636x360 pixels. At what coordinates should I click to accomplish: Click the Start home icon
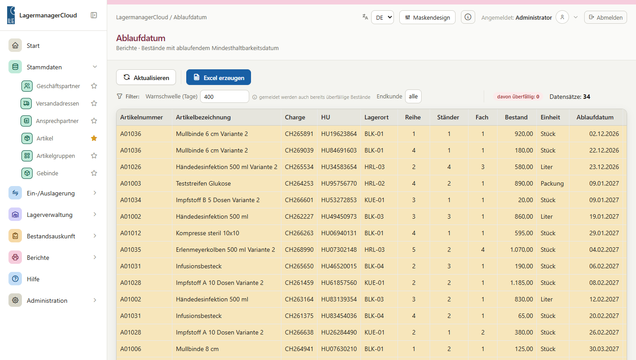pyautogui.click(x=15, y=46)
